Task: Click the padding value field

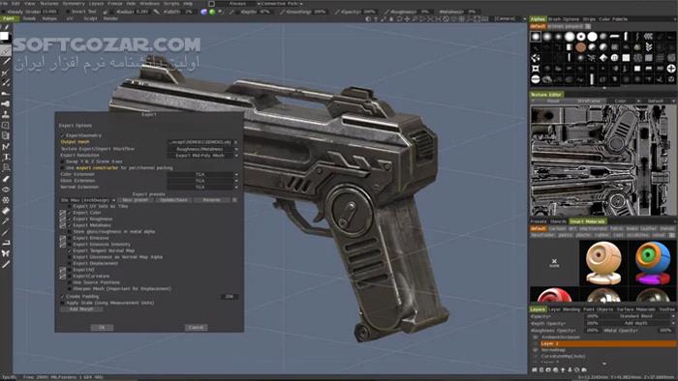Action: [230, 297]
